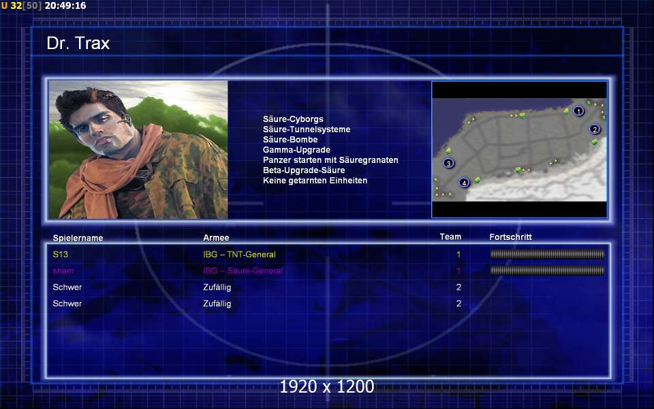
Task: Select start position 2 on the minimap
Action: pyautogui.click(x=595, y=130)
